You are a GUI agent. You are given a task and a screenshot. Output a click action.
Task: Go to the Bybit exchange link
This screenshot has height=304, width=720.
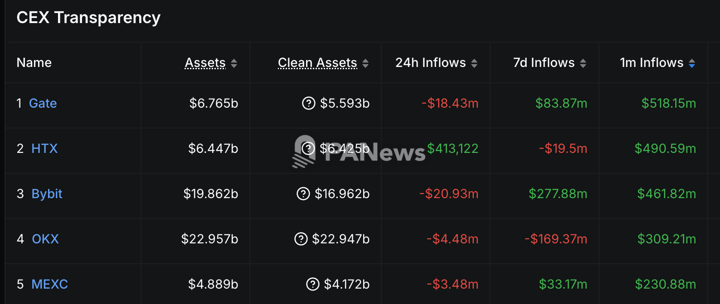(x=47, y=194)
